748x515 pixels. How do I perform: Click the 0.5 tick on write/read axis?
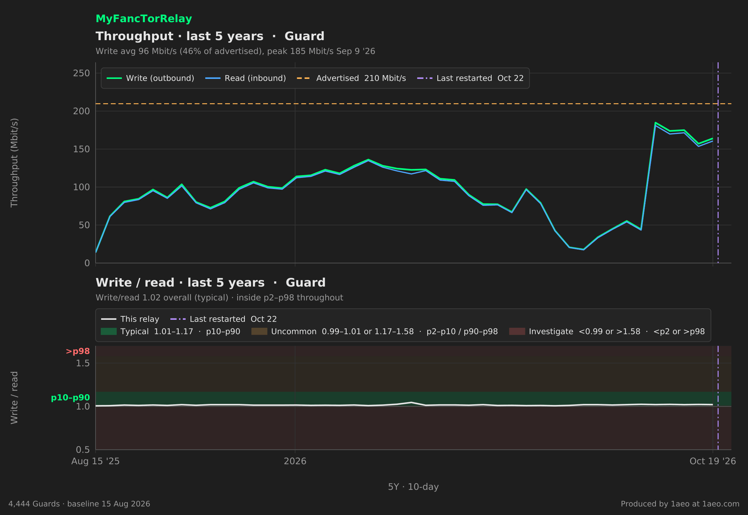pyautogui.click(x=83, y=450)
